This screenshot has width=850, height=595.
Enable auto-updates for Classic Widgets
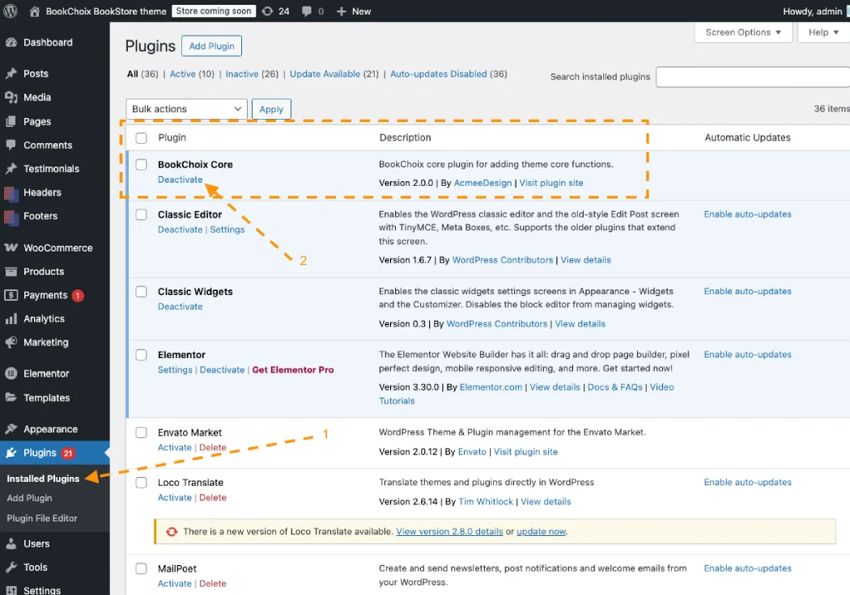coord(747,291)
